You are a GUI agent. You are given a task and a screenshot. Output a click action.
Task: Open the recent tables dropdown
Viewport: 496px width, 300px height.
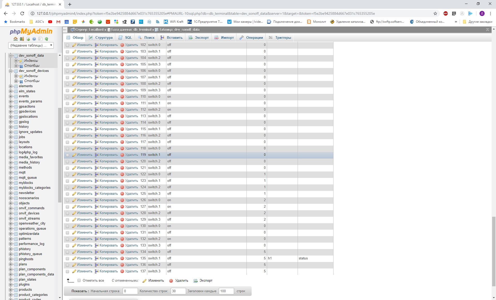[x=31, y=46]
